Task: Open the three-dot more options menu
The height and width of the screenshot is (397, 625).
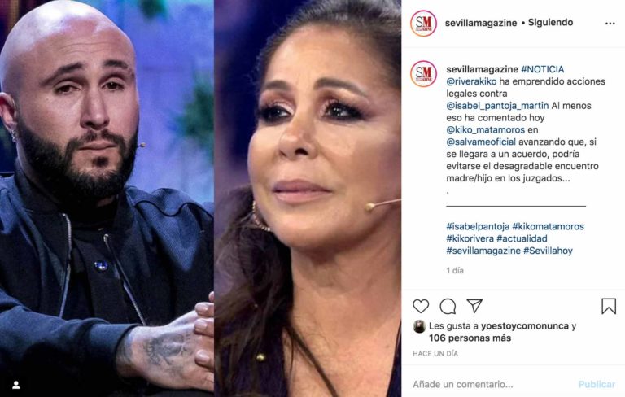Action: (610, 24)
